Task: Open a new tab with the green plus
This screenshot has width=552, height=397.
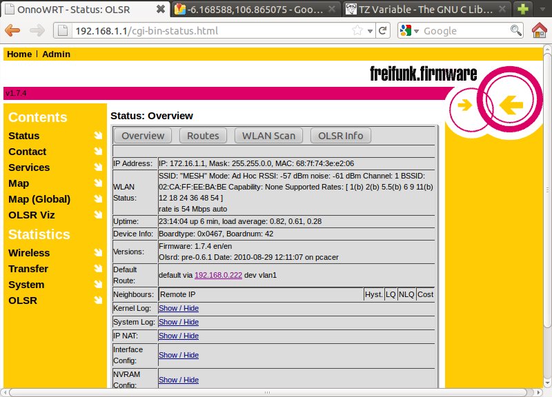Action: (523, 9)
